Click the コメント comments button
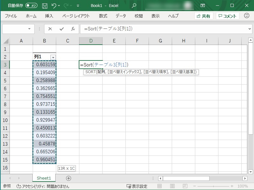This screenshot has width=254, height=190. tap(227, 16)
